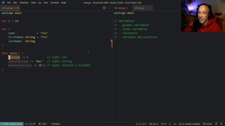225x126 pixels.
Task: Click package main in the right editor
Action: pos(124,13)
